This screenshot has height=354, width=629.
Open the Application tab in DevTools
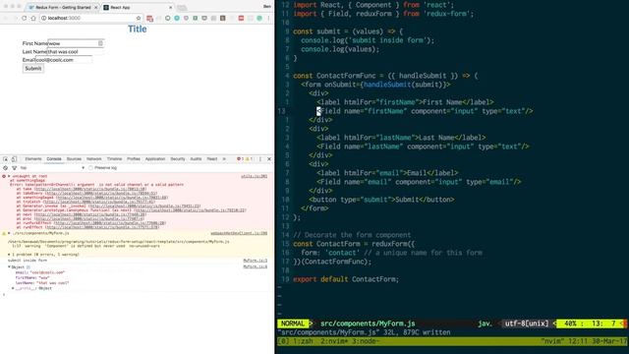(155, 159)
